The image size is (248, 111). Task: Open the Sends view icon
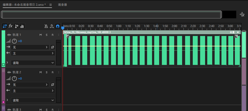[16, 26]
